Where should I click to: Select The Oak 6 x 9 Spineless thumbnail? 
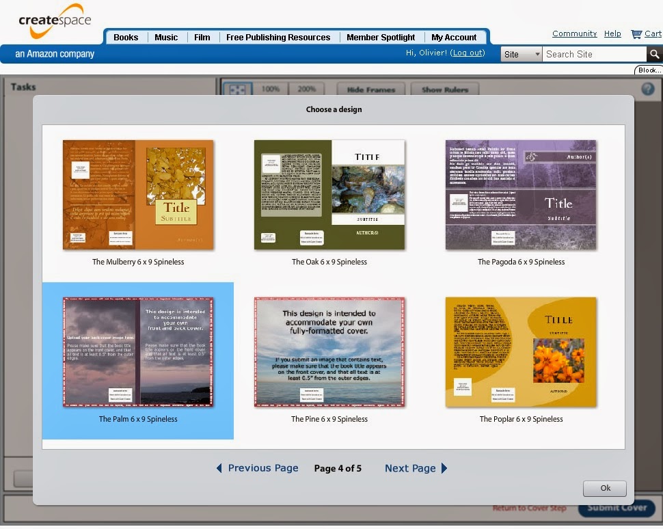pyautogui.click(x=329, y=195)
